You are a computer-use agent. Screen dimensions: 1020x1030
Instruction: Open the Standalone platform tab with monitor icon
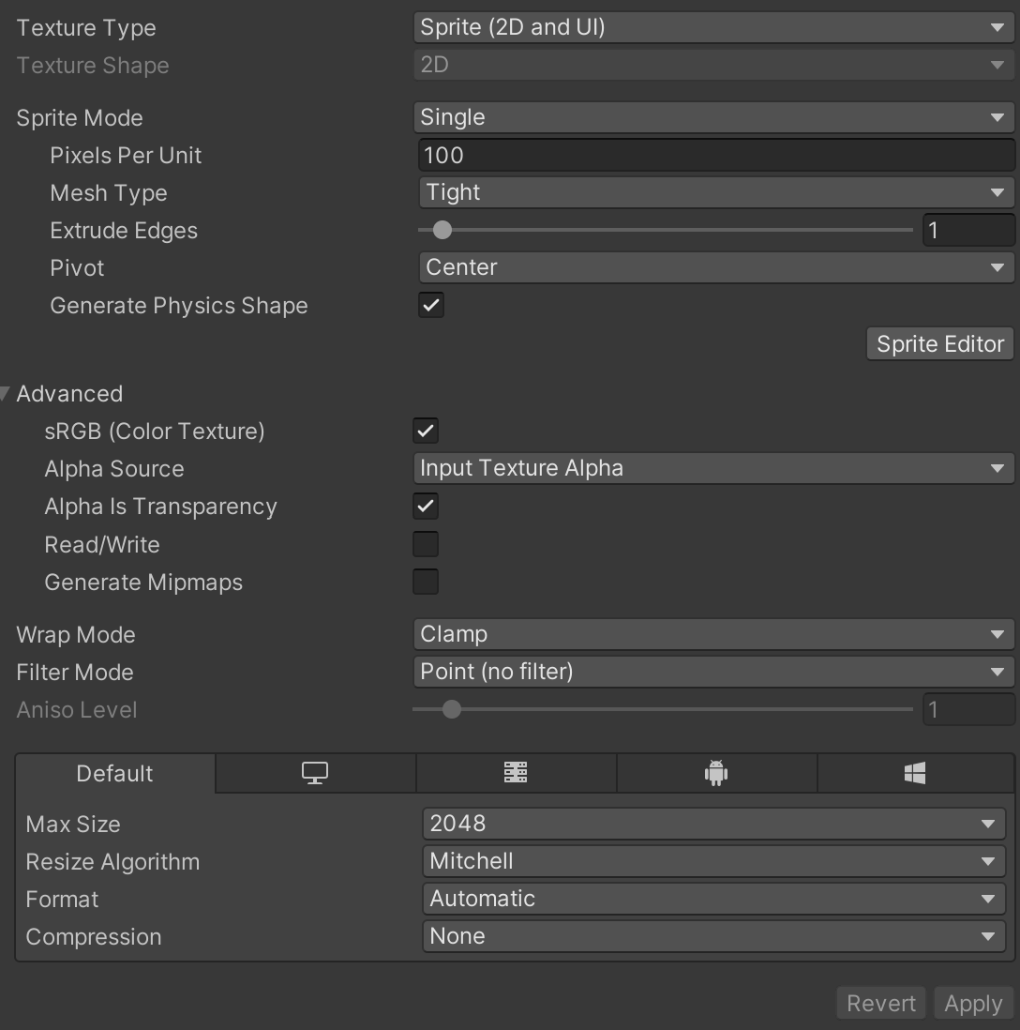315,773
